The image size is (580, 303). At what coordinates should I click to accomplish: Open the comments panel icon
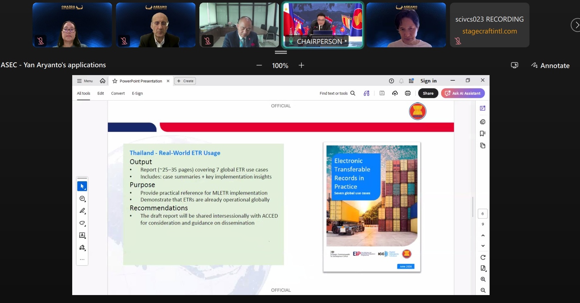[x=483, y=122]
